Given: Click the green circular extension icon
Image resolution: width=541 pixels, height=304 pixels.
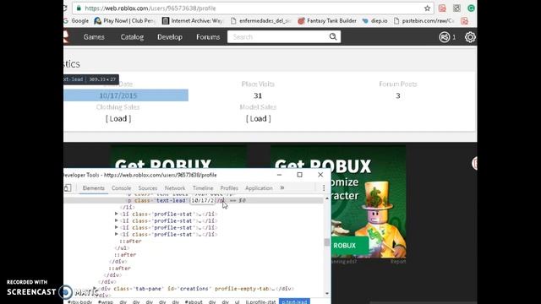Looking at the screenshot, I should click(471, 8).
